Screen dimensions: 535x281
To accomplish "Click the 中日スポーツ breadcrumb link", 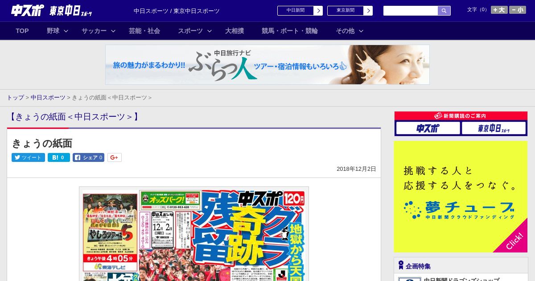I will 48,97.
